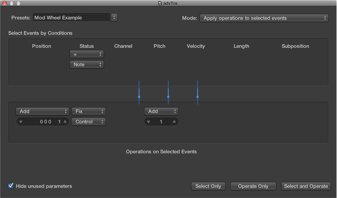Image resolution: width=337 pixels, height=198 pixels.
Task: Click the Presets name field
Action: 71,17
